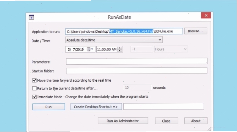This screenshot has height=132, width=237.
Task: Click the 11:00:00 AM time field
Action: coord(110,49)
